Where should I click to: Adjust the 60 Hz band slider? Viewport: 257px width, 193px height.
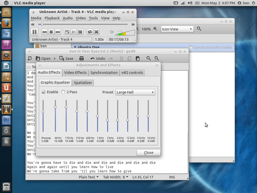(x=55, y=116)
